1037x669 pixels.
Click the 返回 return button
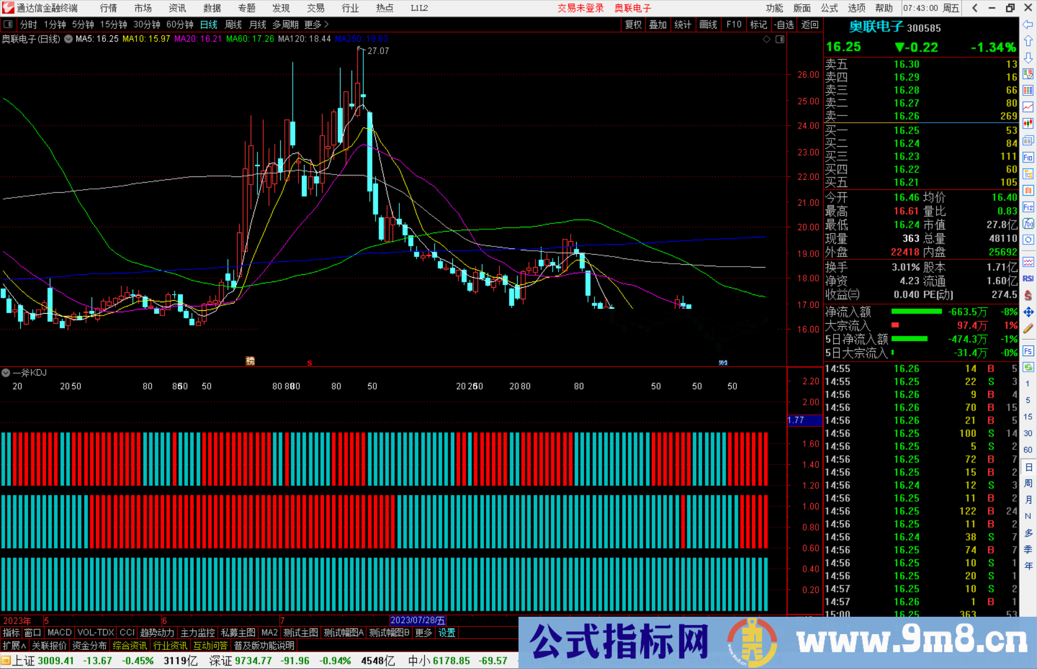coord(810,24)
